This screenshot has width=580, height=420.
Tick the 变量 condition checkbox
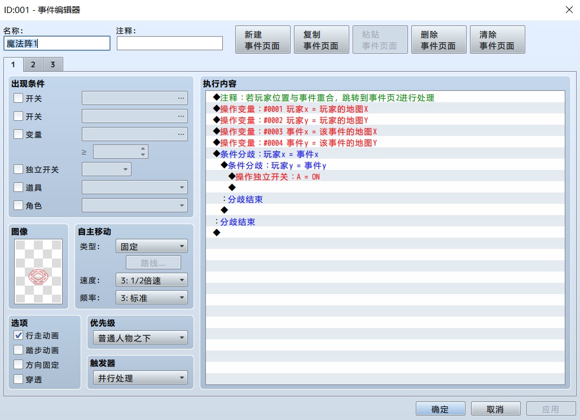pyautogui.click(x=18, y=134)
